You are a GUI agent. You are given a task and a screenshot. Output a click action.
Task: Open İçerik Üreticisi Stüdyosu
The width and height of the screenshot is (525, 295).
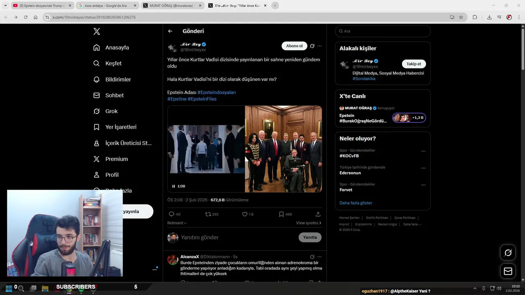123,143
